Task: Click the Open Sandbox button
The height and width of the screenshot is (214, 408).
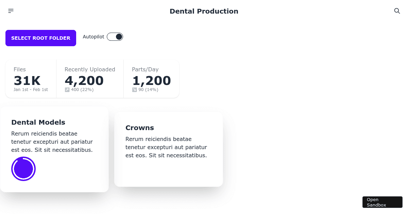Action: coord(382,202)
